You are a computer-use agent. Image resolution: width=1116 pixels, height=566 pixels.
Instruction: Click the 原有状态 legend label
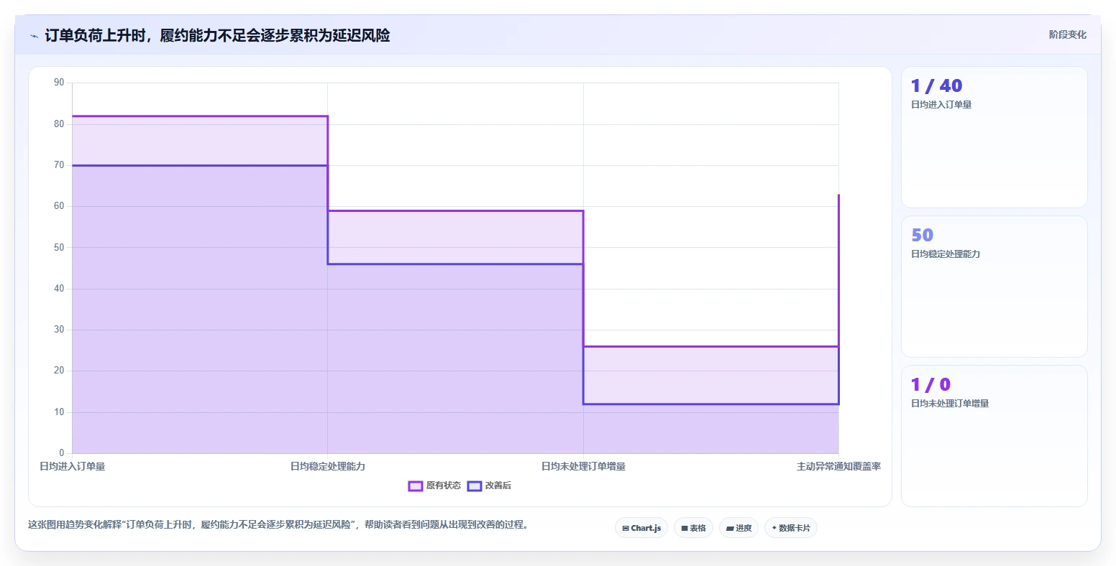click(x=444, y=486)
